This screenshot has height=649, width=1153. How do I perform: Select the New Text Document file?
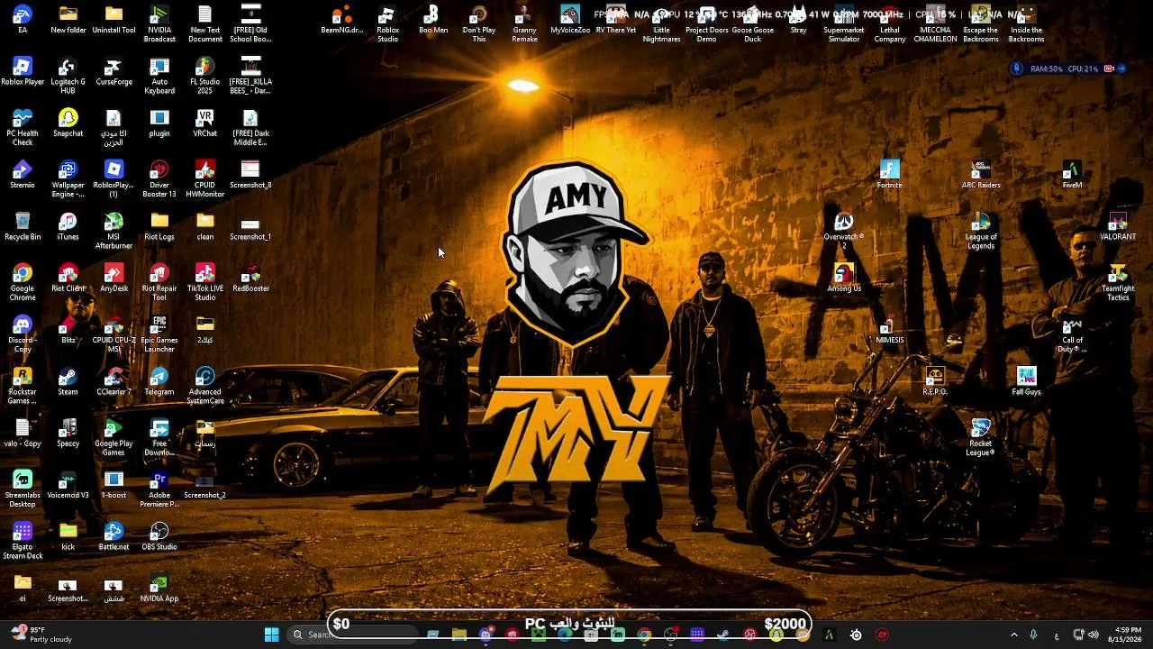click(x=204, y=24)
